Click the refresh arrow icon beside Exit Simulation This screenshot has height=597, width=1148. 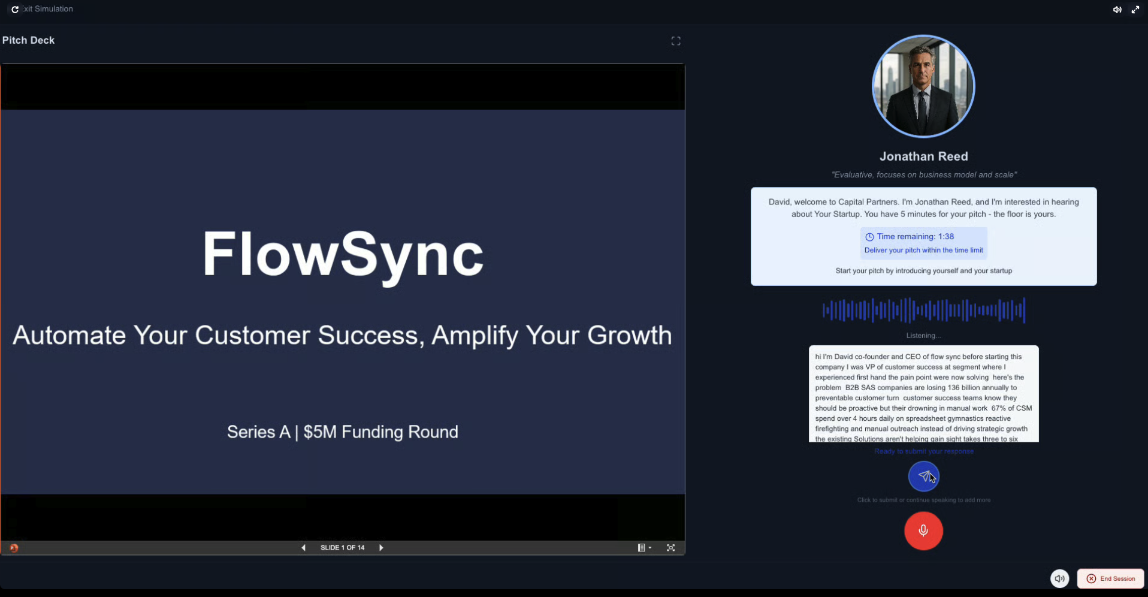pos(15,10)
